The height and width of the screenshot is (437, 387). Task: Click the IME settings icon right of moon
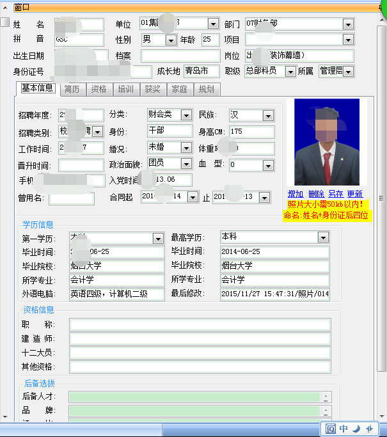(370, 428)
